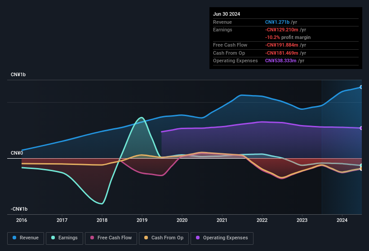The height and width of the screenshot is (251, 369).
Task: Click the Operating Expenses label in tooltip
Action: tap(236, 61)
